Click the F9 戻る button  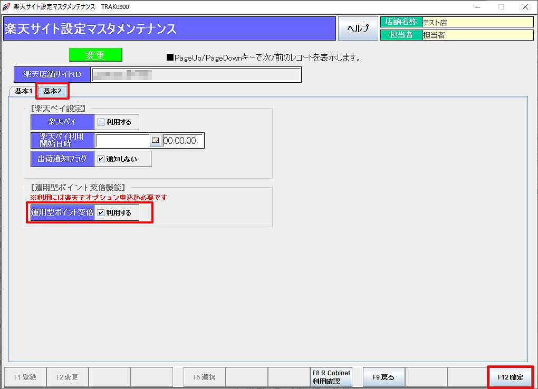coord(383,377)
